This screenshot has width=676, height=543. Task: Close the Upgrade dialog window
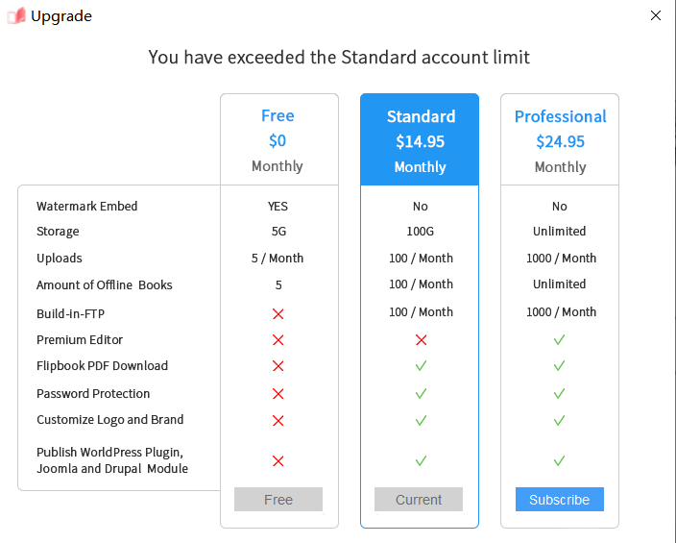point(656,16)
